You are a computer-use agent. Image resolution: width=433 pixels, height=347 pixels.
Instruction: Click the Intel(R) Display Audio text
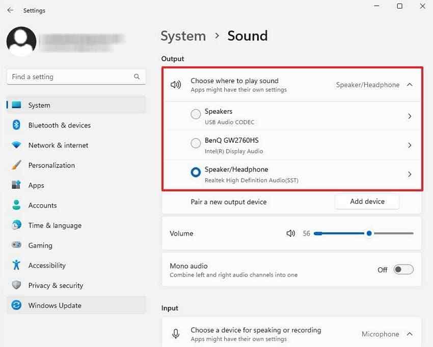click(x=234, y=151)
